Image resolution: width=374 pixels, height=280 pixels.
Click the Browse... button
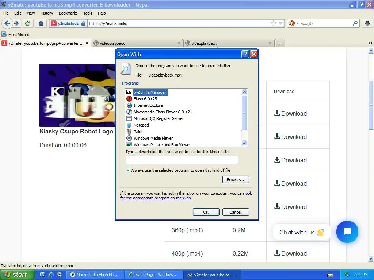click(236, 179)
